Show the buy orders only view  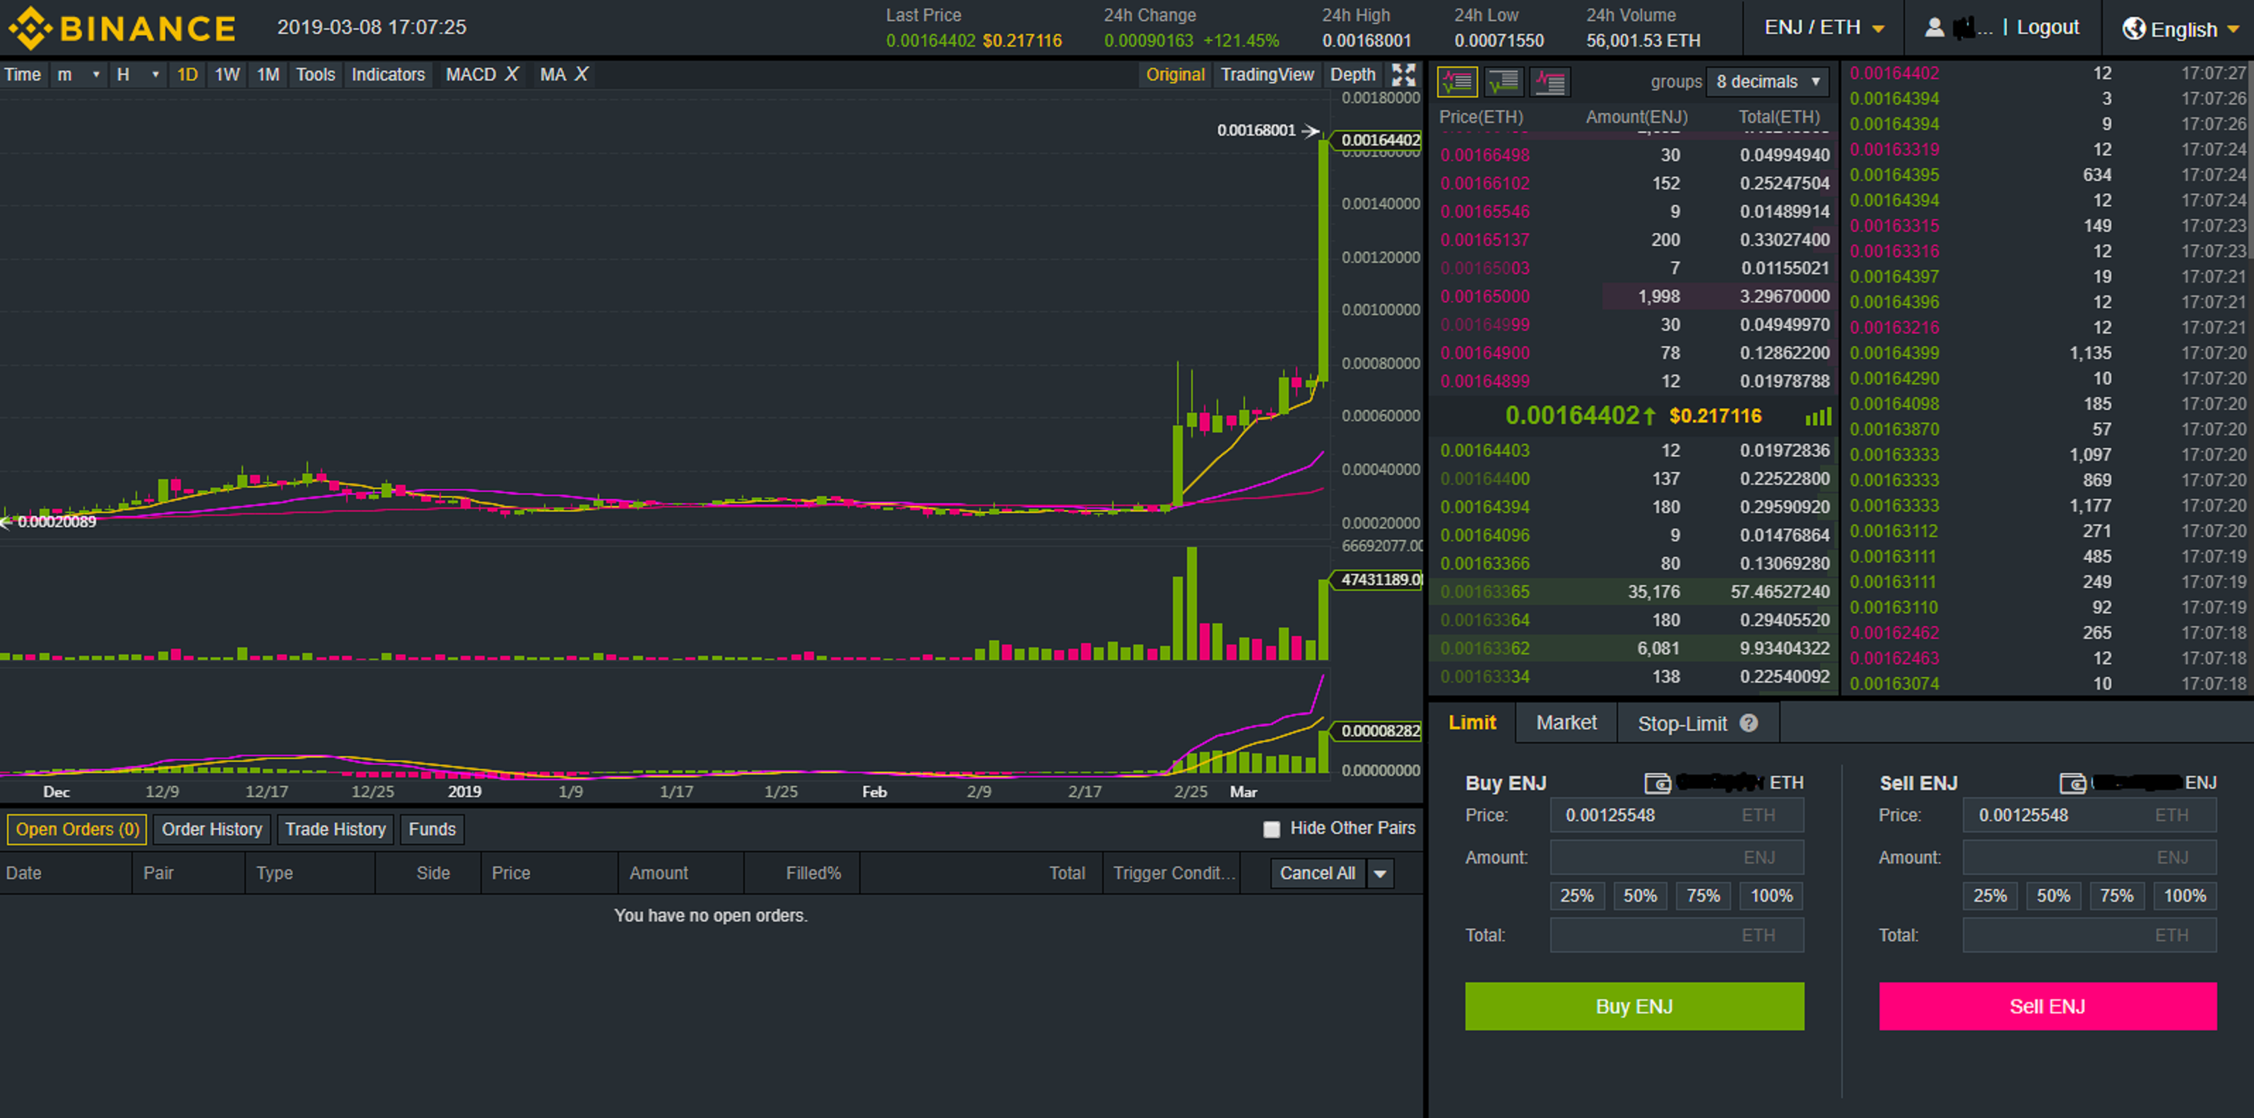[x=1503, y=82]
